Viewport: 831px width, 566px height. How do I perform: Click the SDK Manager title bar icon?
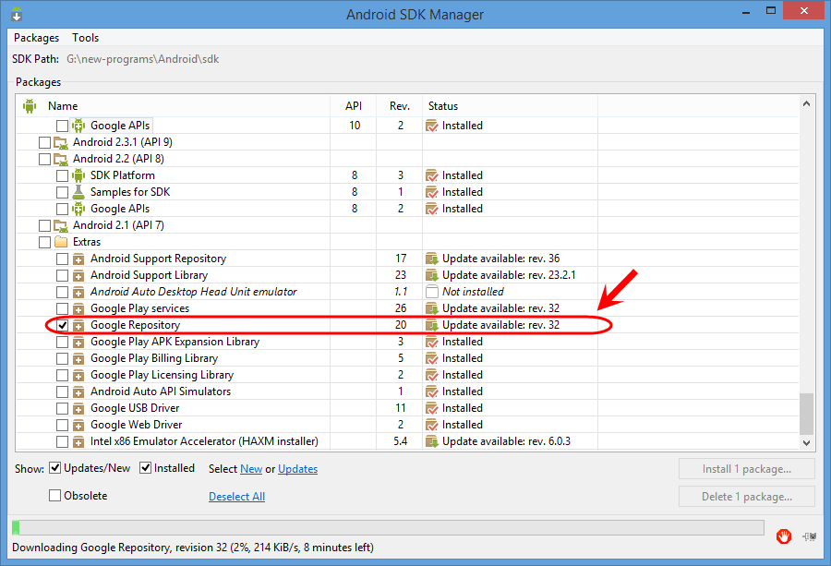tap(17, 14)
